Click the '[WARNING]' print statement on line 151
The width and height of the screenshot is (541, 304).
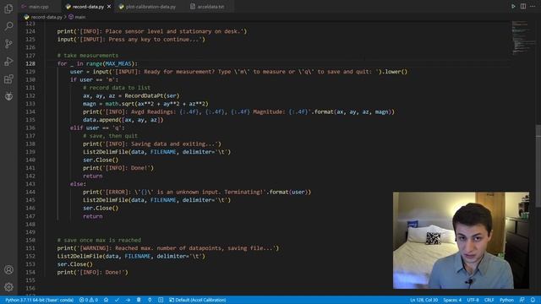coord(168,247)
